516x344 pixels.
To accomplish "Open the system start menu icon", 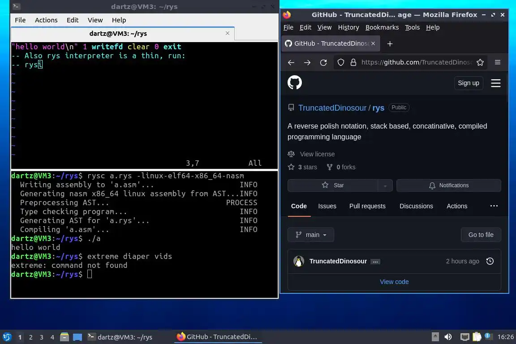I will coord(7,337).
